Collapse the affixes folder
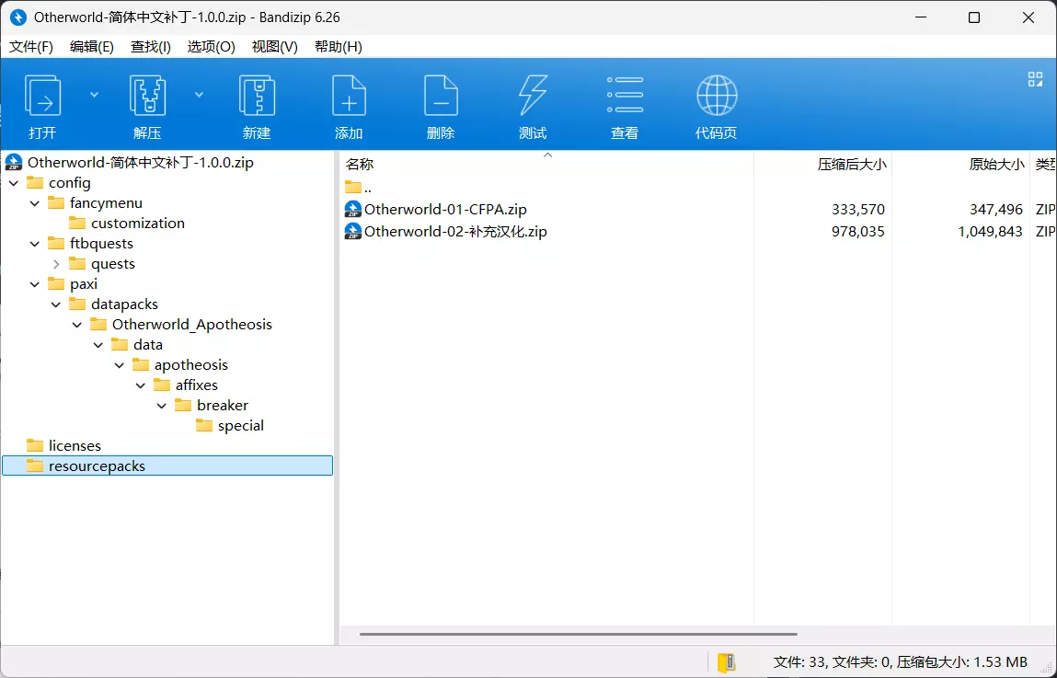This screenshot has height=678, width=1057. tap(141, 385)
